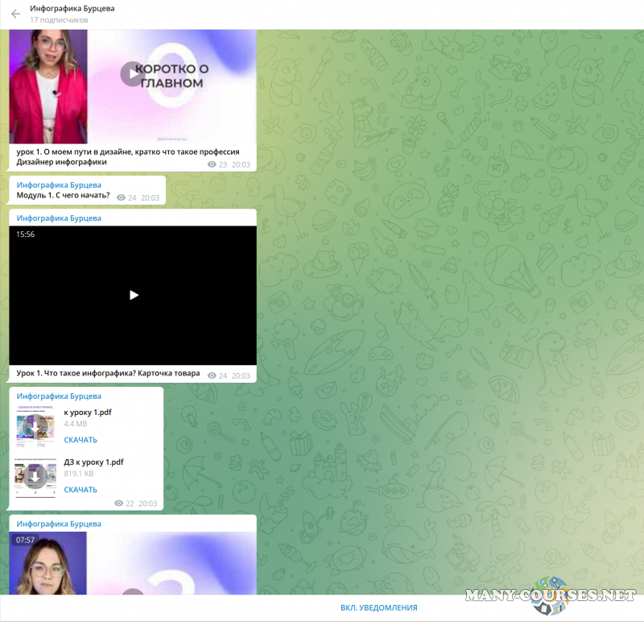Click eye icon showing 23 views
644x622 pixels.
point(213,164)
